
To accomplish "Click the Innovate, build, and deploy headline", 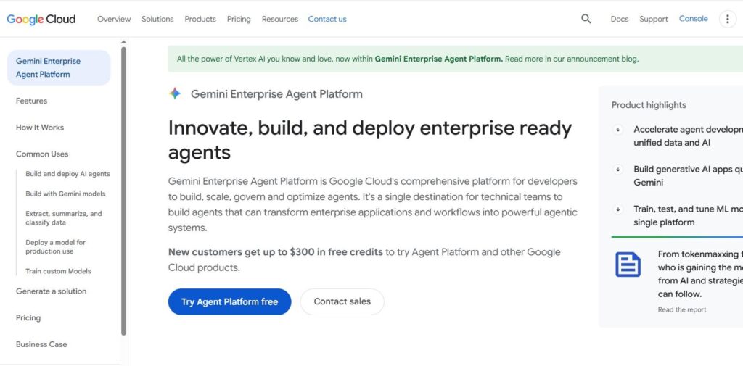I will tap(370, 140).
